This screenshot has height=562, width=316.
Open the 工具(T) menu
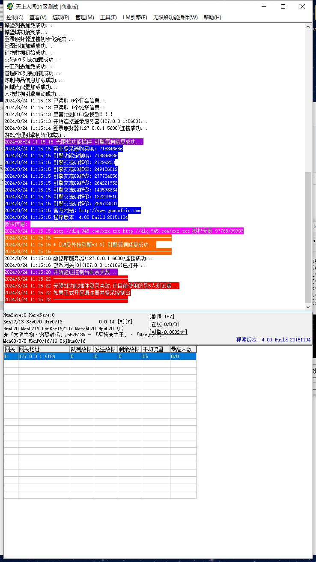coord(108,18)
